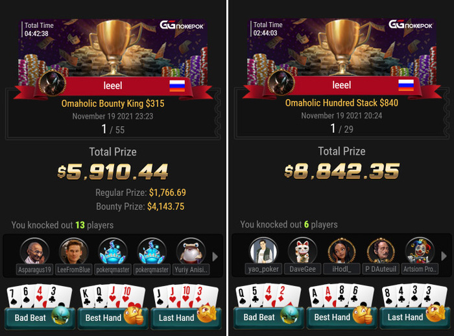Open Omaholic Bounty King $315 tournament title
This screenshot has width=454, height=336.
(113, 103)
